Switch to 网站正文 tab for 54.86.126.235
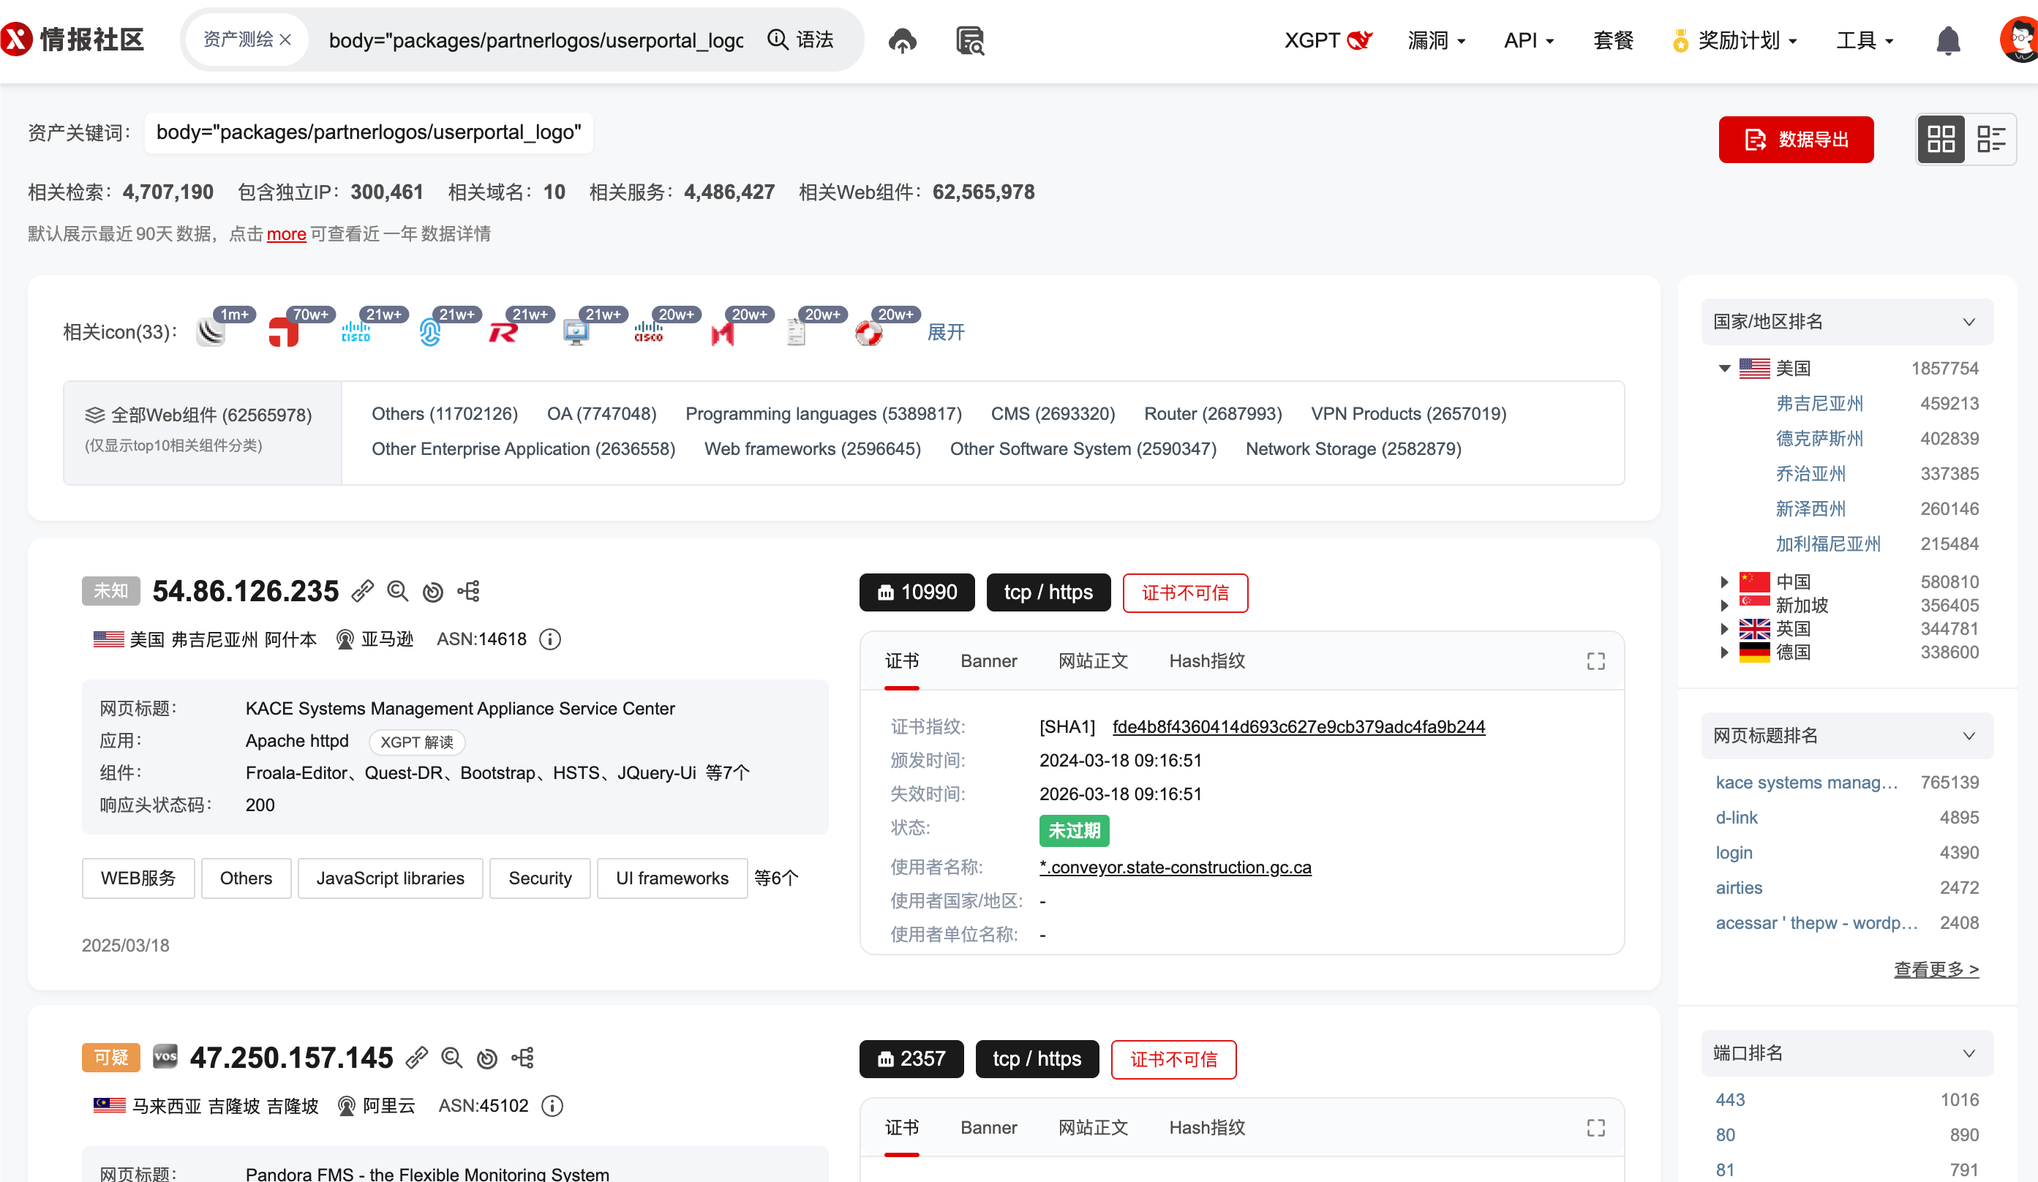The height and width of the screenshot is (1182, 2038). [x=1093, y=661]
